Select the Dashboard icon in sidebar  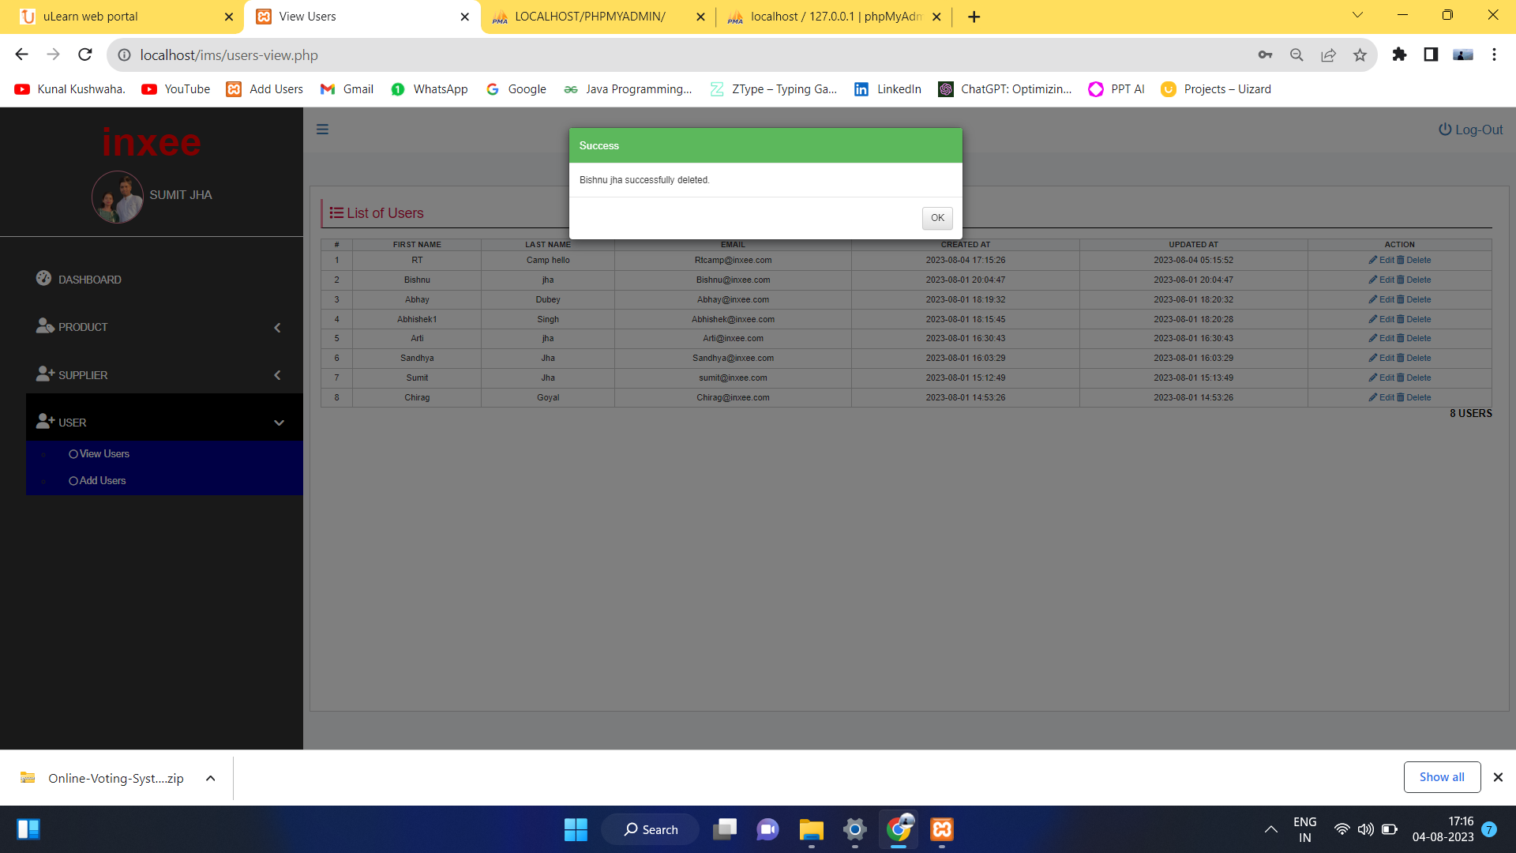coord(43,278)
